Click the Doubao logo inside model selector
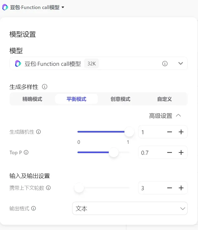 click(x=18, y=63)
